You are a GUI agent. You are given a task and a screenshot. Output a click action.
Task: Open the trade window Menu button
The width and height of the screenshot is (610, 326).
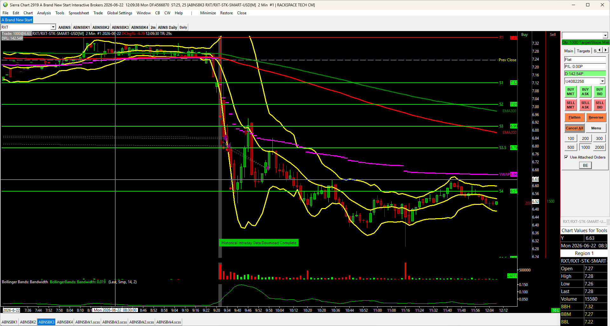tap(596, 128)
